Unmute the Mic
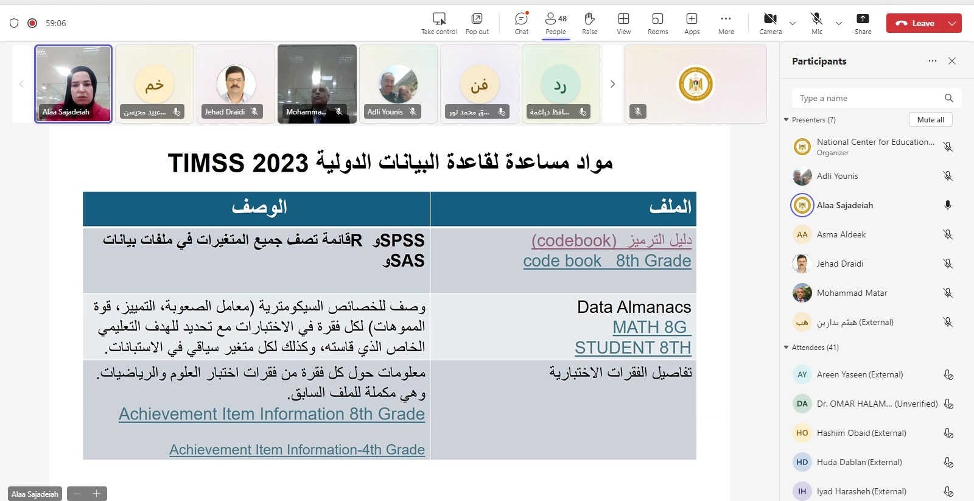This screenshot has height=501, width=974. [816, 23]
